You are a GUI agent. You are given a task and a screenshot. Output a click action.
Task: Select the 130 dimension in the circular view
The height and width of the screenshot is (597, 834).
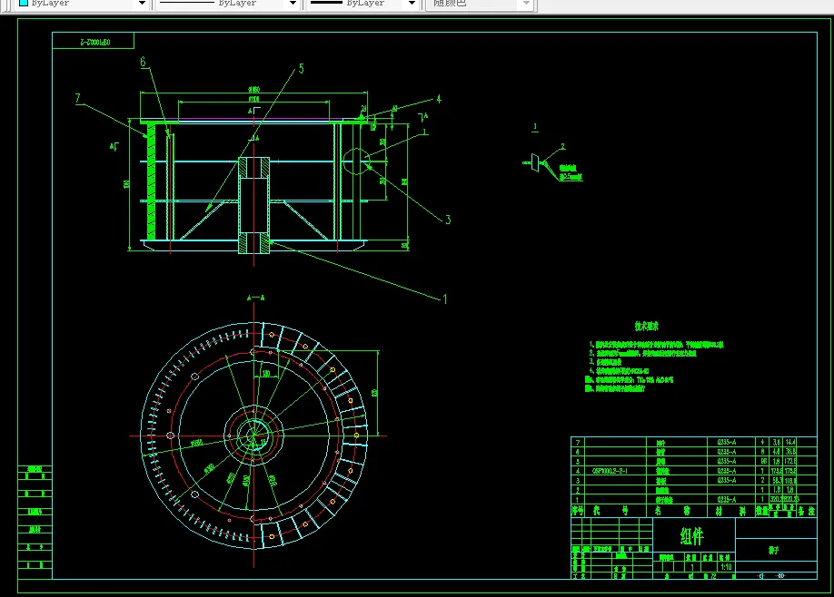tap(266, 374)
